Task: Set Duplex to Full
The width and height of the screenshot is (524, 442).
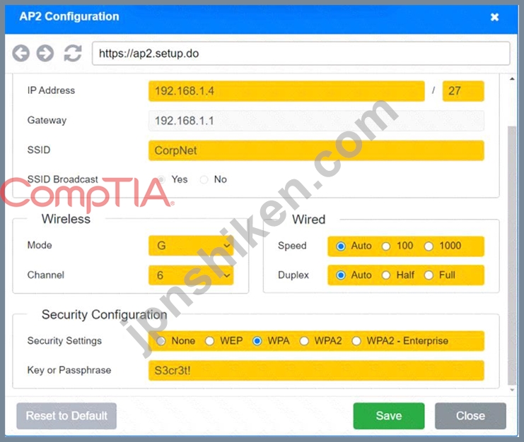Action: tap(429, 275)
